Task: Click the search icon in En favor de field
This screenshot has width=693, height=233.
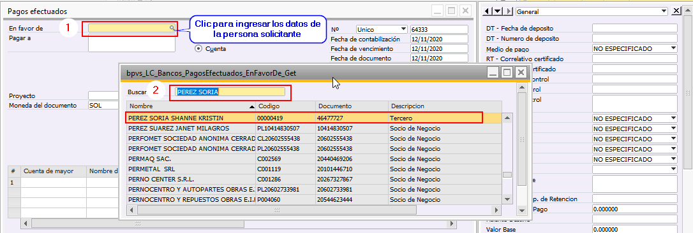Action: (172, 28)
